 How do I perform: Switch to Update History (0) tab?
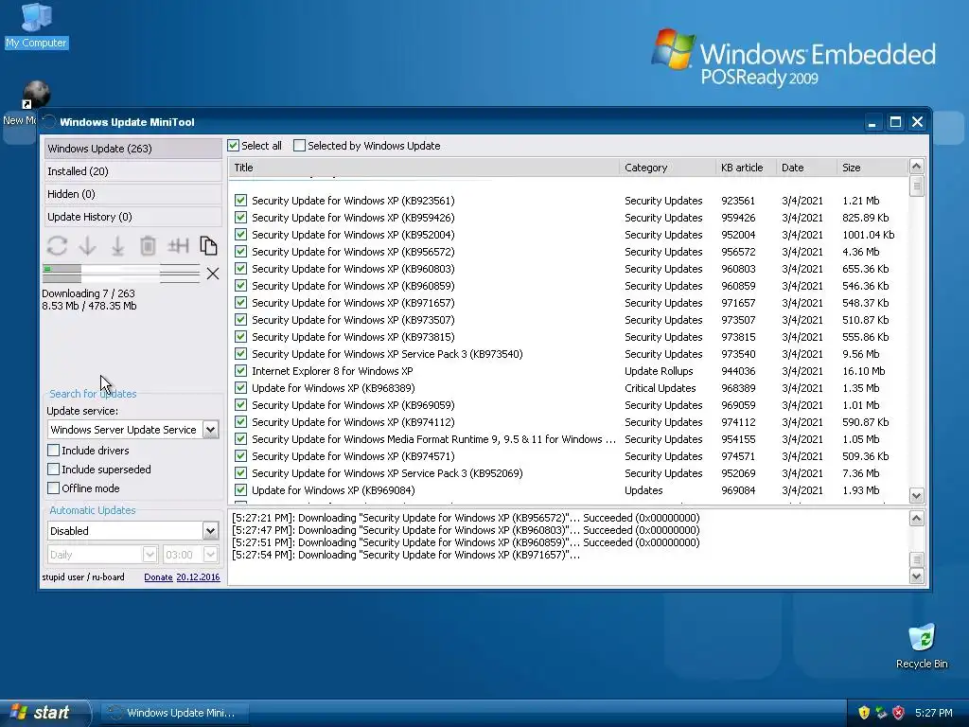pos(132,217)
